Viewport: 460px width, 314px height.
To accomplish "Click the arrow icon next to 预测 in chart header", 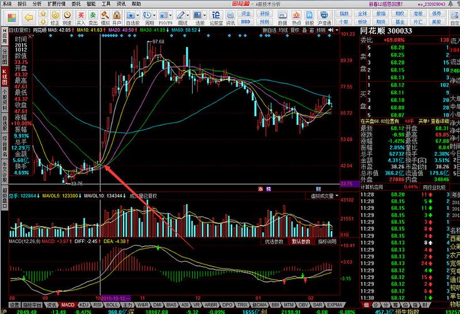I will coord(331,30).
